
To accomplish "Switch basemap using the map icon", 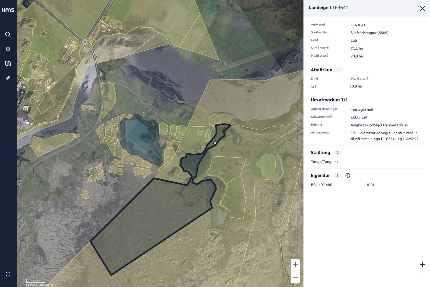I will pos(8,63).
